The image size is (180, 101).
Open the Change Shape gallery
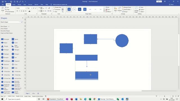136,10
